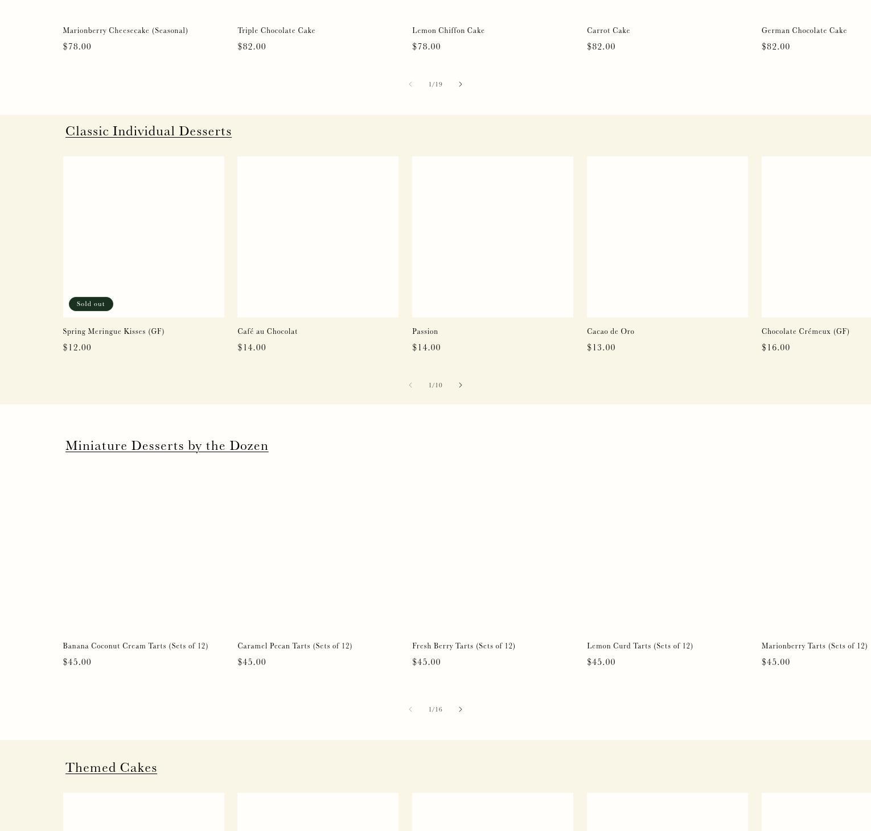The width and height of the screenshot is (871, 831).
Task: View the Lemon Chiffon Cake product
Action: click(x=448, y=31)
